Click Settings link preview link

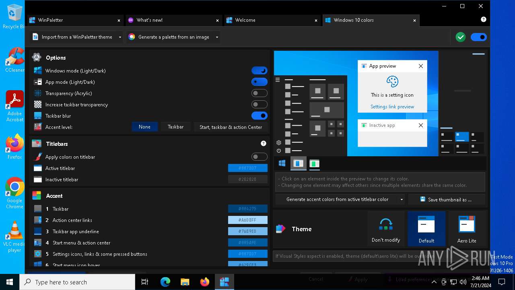(x=392, y=107)
